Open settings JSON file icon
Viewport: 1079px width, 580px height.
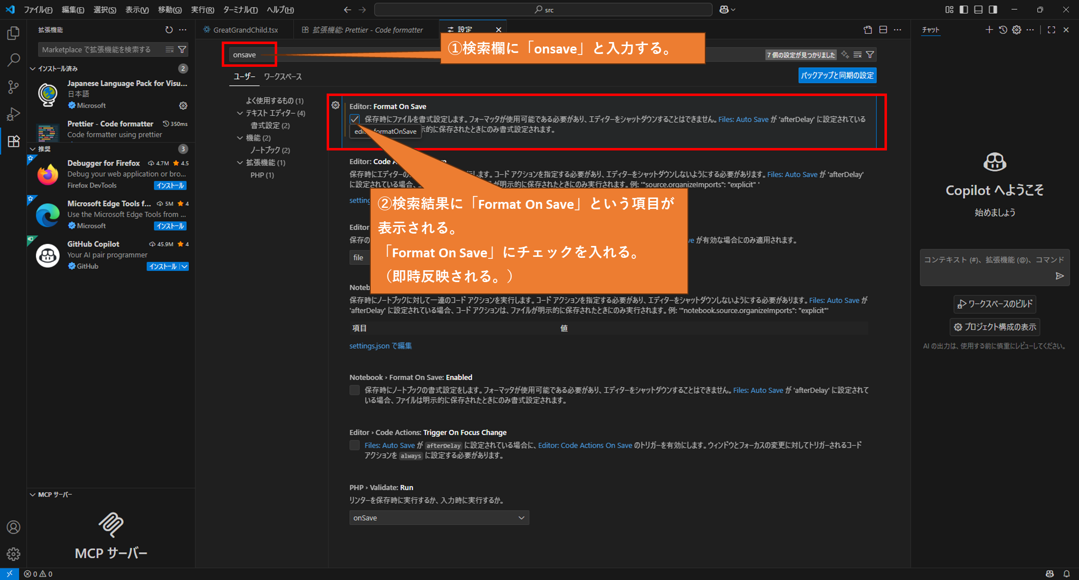(868, 30)
